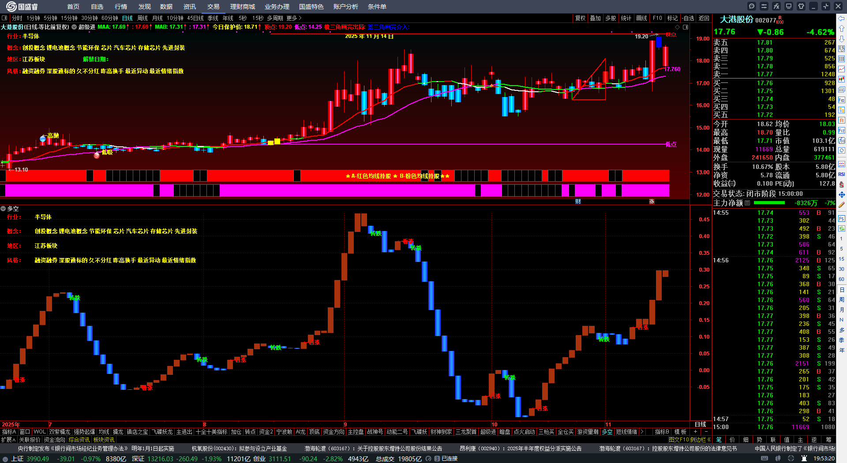847x463 pixels.
Task: Expand the 更多 period options
Action: [294, 18]
